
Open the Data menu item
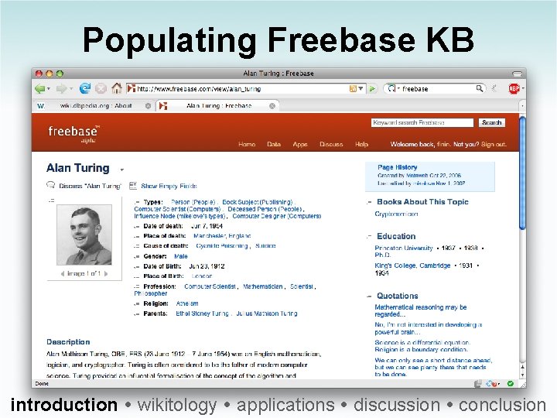point(274,144)
